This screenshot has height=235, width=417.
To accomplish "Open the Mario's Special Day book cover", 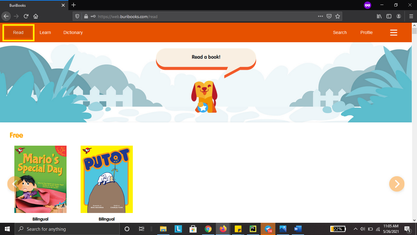I will tap(40, 179).
